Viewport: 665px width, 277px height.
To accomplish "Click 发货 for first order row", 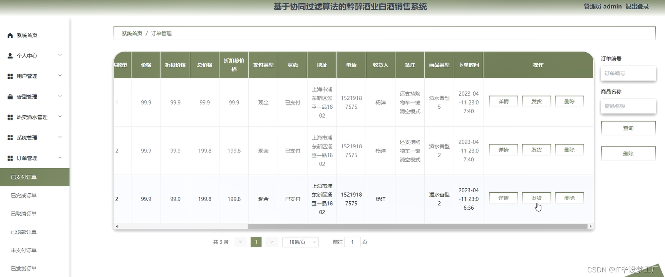I will 536,101.
